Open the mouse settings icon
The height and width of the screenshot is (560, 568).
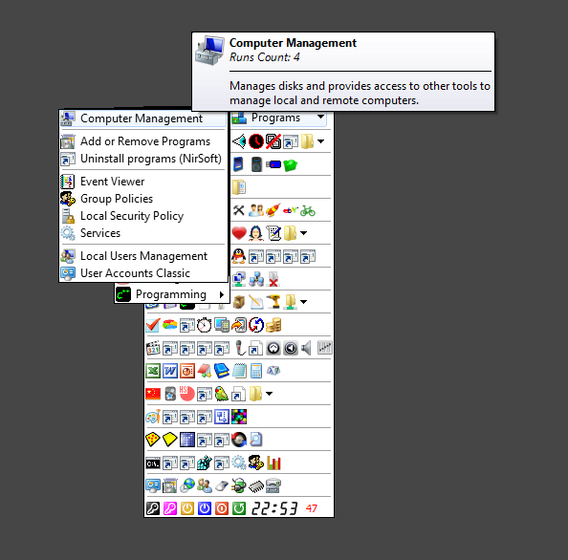[222, 485]
